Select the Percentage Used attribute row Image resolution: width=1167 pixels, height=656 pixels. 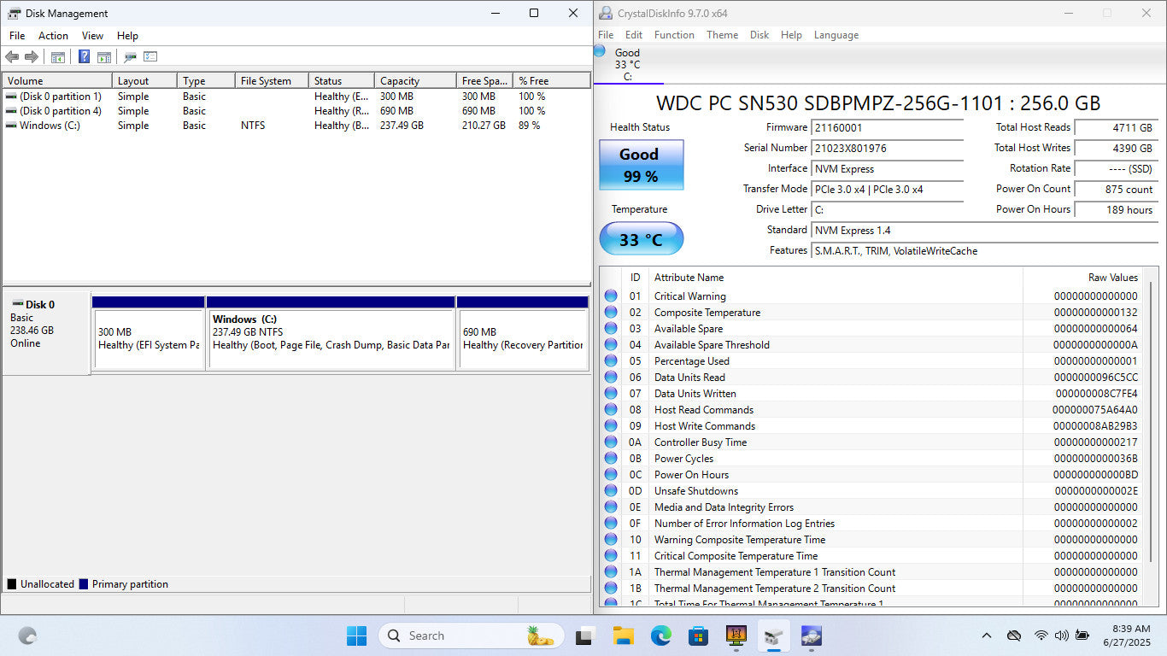(871, 361)
